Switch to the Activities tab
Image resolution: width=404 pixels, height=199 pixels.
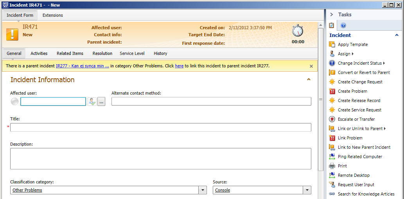(x=39, y=53)
